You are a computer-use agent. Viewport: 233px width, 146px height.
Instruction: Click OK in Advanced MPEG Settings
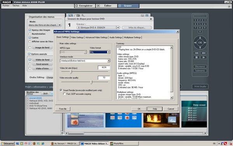pyautogui.click(x=139, y=109)
